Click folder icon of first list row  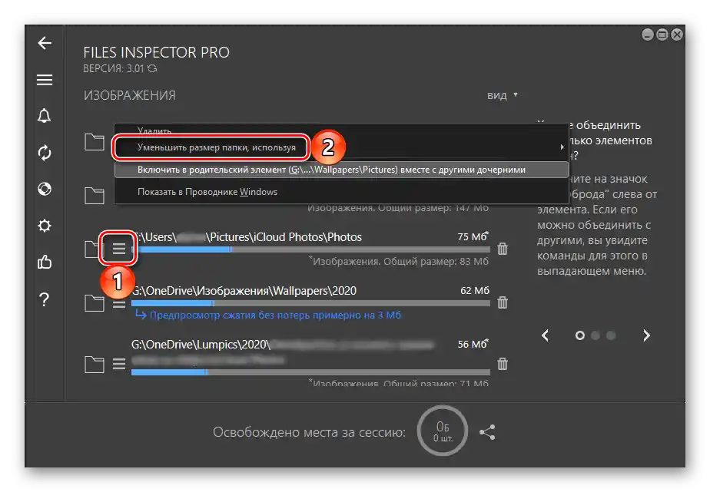pyautogui.click(x=95, y=142)
